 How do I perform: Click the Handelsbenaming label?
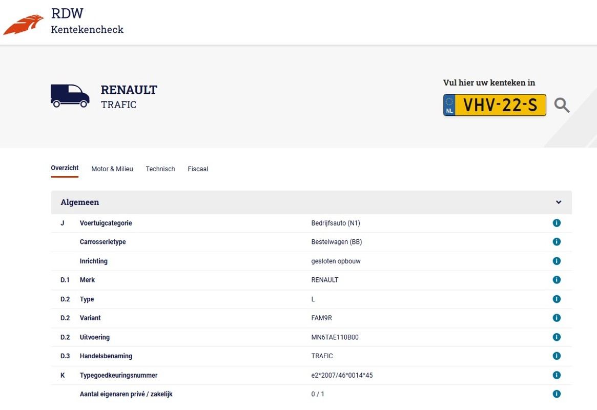(x=106, y=356)
